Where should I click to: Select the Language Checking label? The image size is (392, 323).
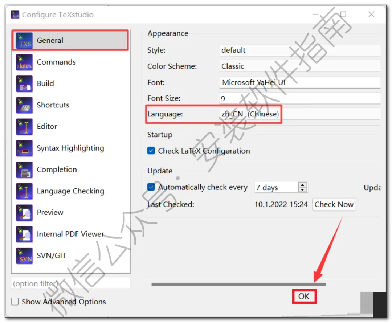coord(70,191)
